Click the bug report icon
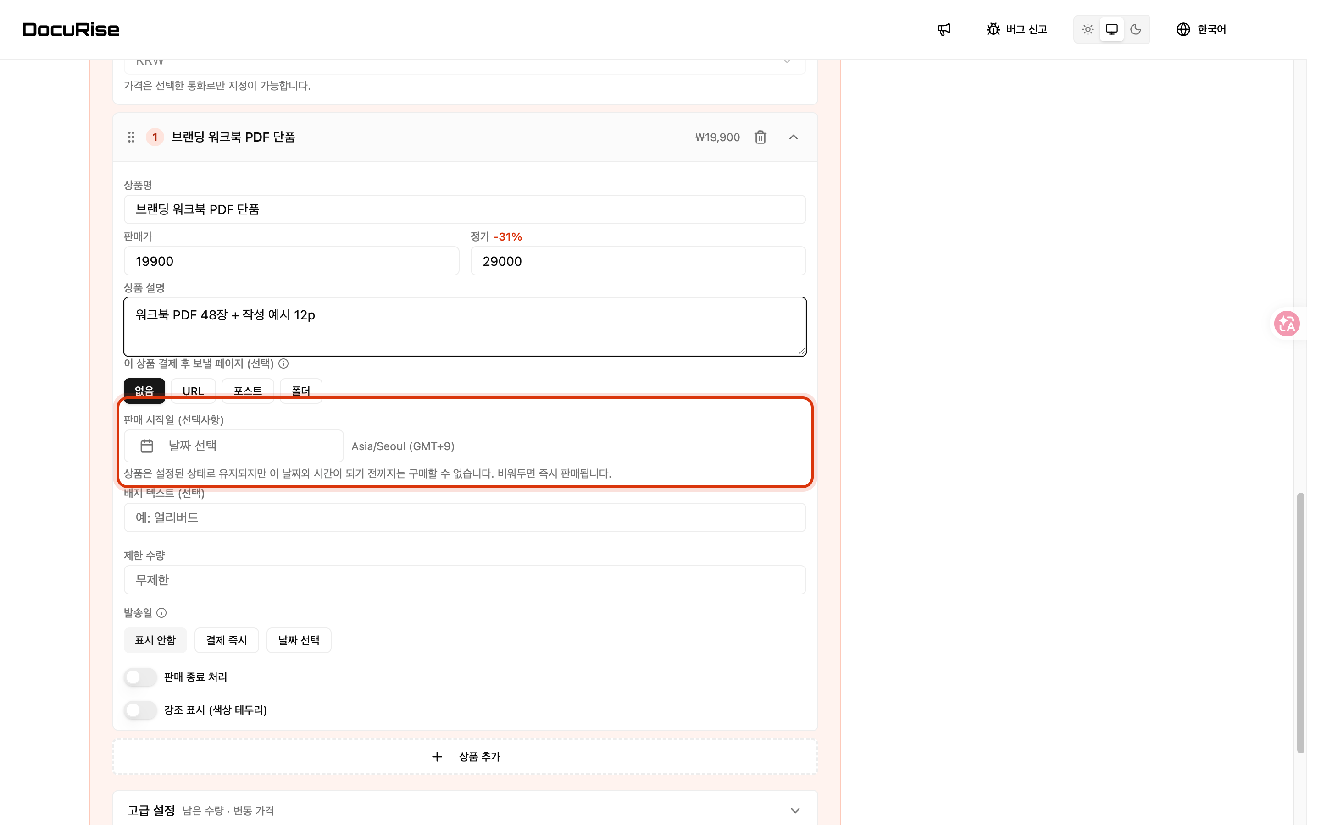The height and width of the screenshot is (825, 1321). pos(993,29)
